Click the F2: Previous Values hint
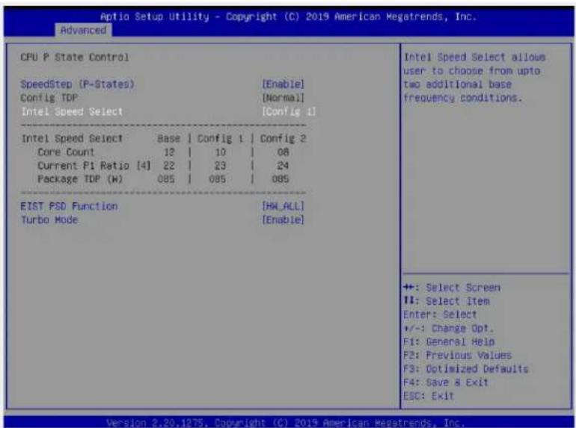576x428 pixels. pos(457,355)
